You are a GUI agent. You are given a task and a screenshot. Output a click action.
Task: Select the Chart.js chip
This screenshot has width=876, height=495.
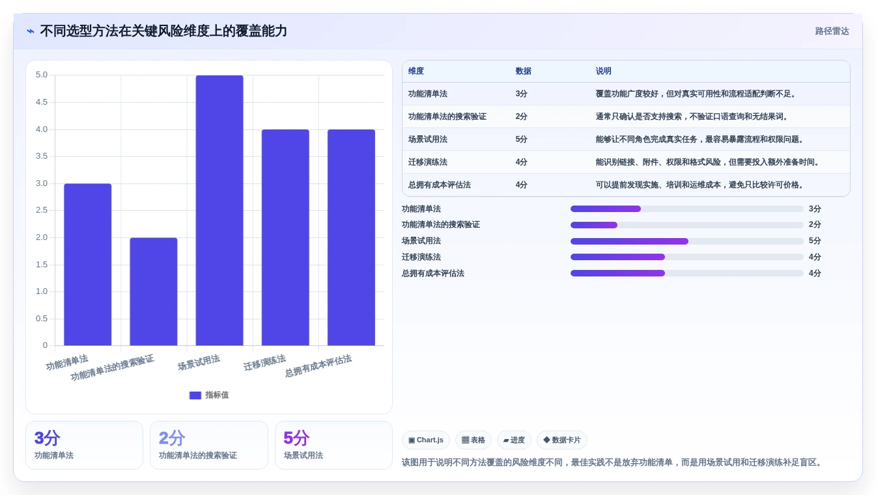(x=426, y=440)
